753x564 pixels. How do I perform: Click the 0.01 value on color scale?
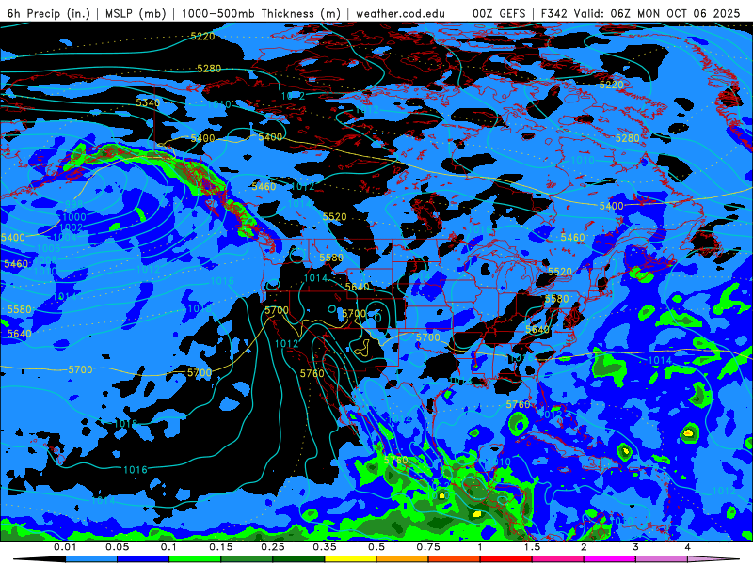coord(65,547)
